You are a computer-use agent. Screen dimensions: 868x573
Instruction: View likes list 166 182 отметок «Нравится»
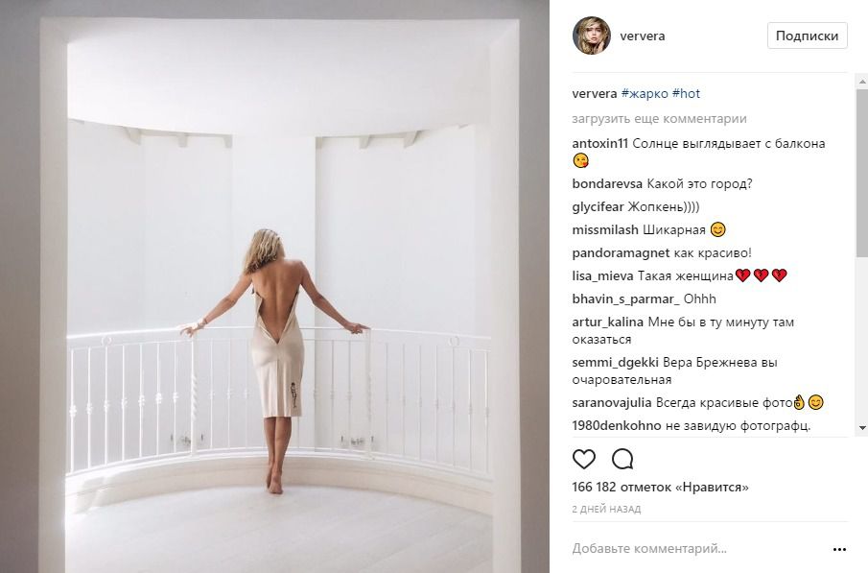tap(660, 488)
